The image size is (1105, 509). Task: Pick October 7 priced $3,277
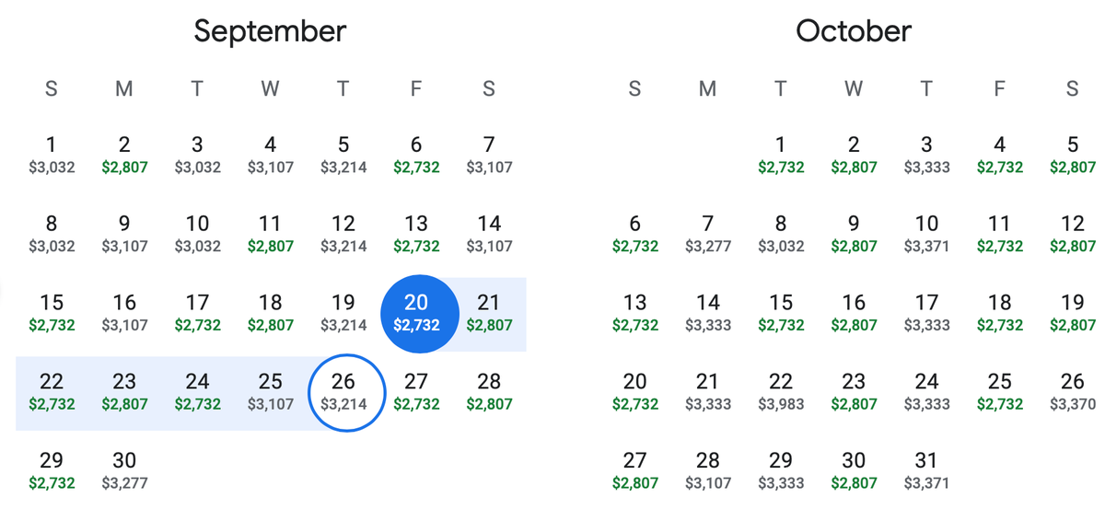[707, 235]
